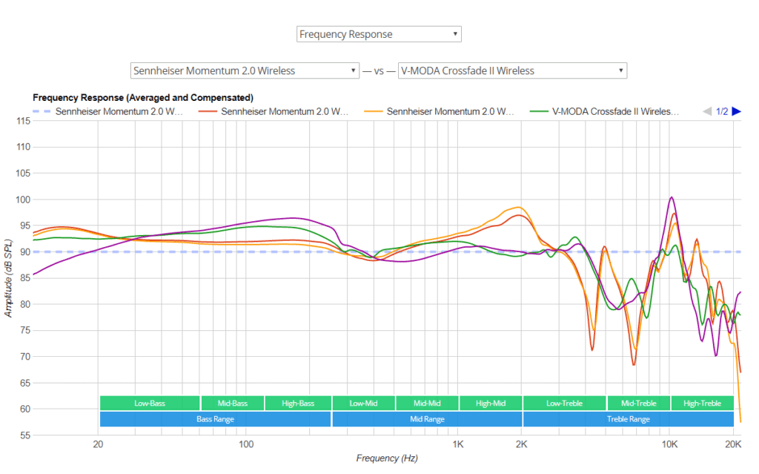Go to previous legend page arrow
The image size is (759, 474).
click(x=706, y=111)
